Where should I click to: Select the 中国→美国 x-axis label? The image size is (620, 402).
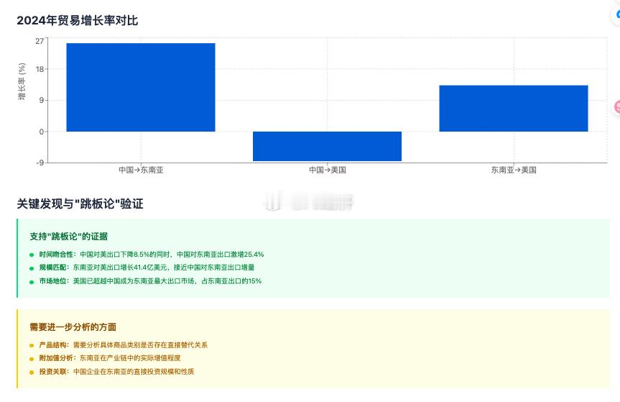328,170
